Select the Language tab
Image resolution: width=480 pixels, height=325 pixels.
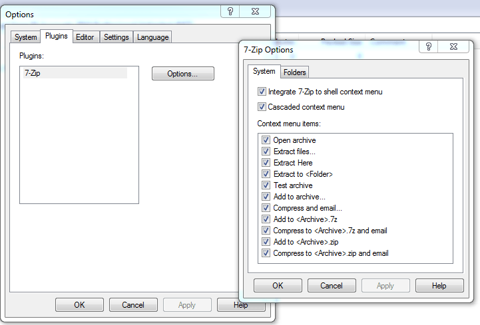(153, 37)
